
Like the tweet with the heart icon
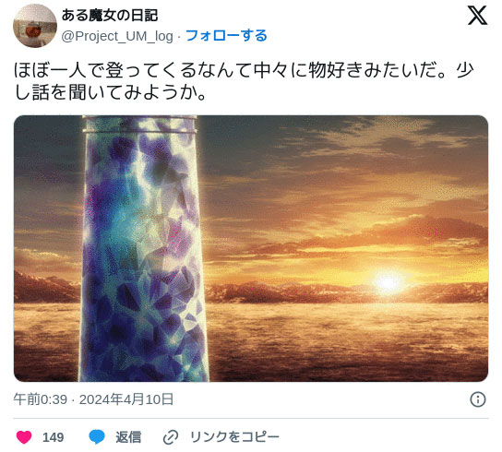point(24,437)
